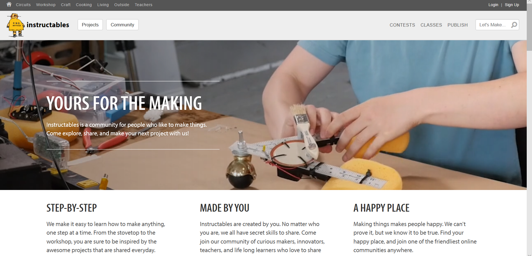Click the search magnifier icon
Viewport: 532px width, 256px height.
click(514, 25)
